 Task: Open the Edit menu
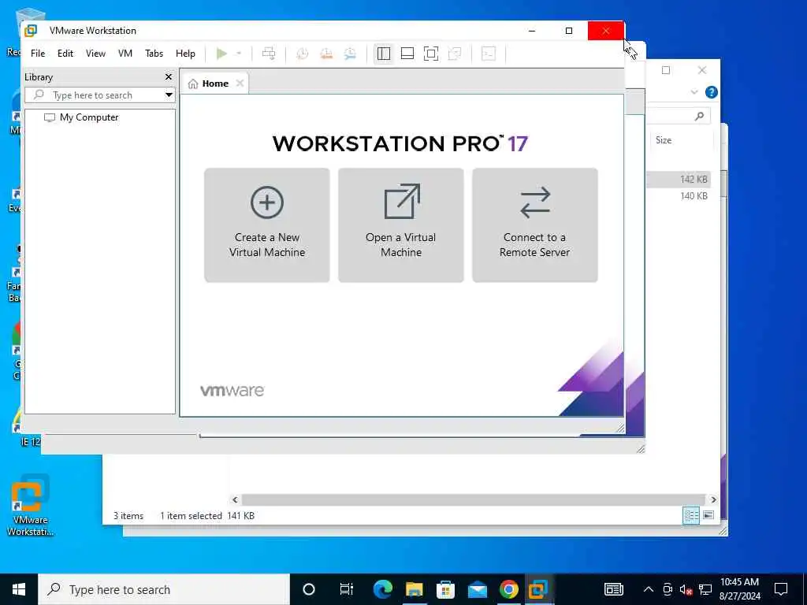pos(65,54)
